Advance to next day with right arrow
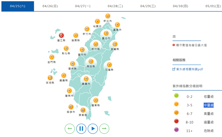222x137 pixels. coord(104,129)
